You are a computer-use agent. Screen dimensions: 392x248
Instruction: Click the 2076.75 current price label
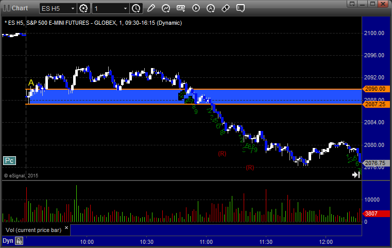click(x=376, y=163)
